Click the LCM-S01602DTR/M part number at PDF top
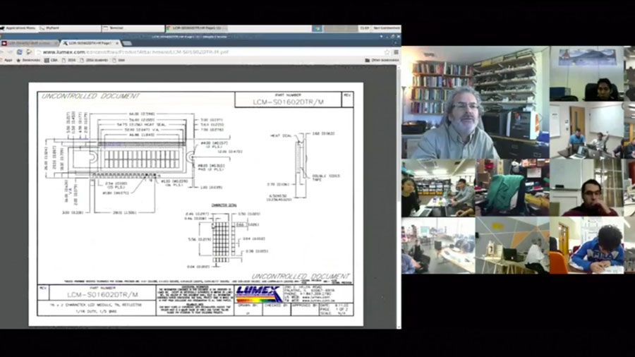635x357 pixels. tap(288, 102)
